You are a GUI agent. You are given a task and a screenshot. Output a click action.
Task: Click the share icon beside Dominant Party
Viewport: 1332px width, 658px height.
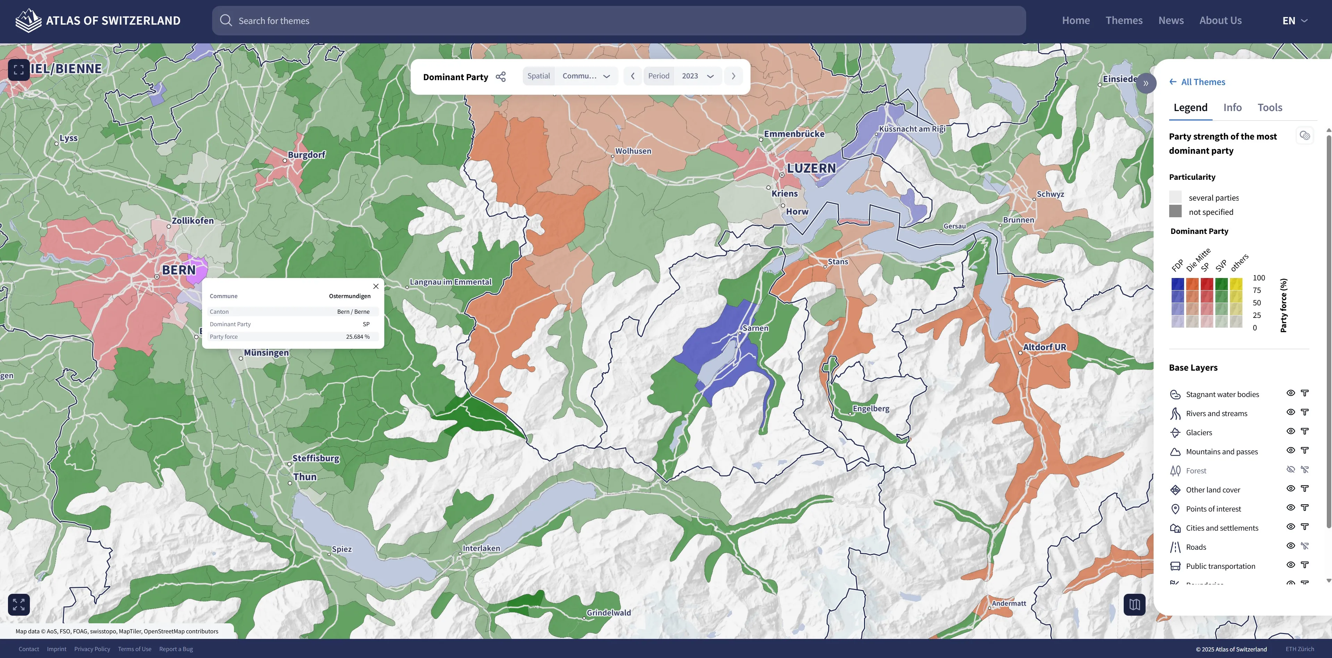(x=501, y=77)
